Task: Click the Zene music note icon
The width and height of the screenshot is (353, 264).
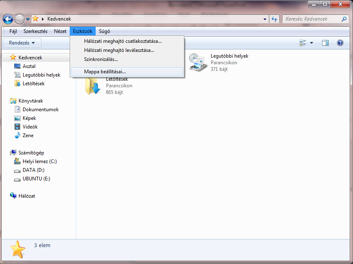Action: tap(17, 136)
